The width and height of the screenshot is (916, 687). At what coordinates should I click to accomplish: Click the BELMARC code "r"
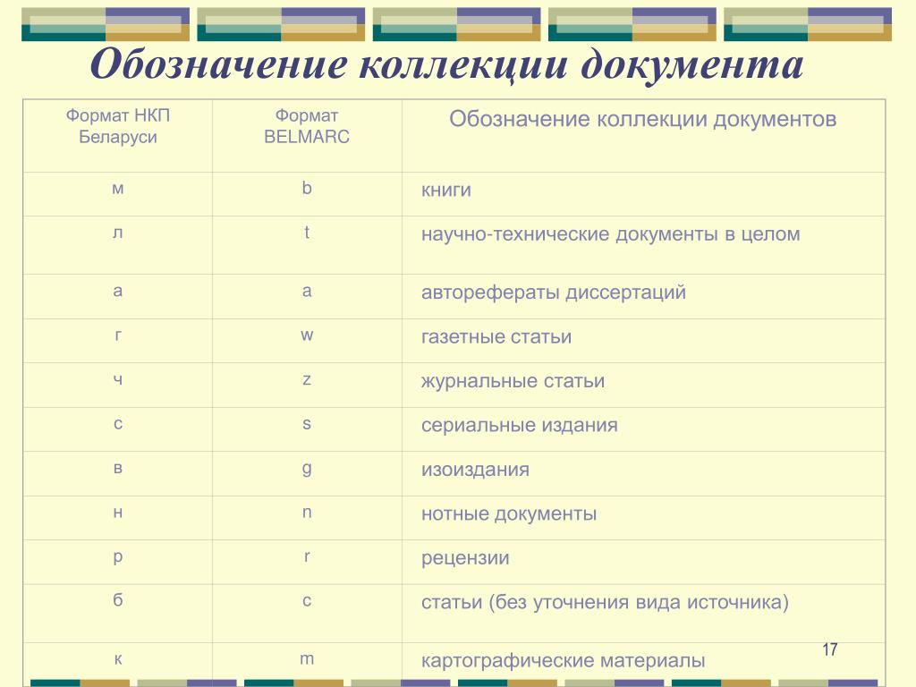click(x=307, y=556)
